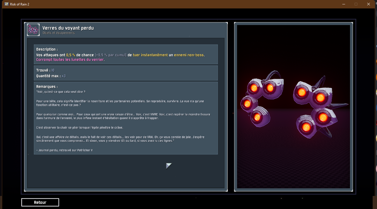Click the yellow "ennemi non-boss" text
The image size is (377, 209).
[189, 55]
